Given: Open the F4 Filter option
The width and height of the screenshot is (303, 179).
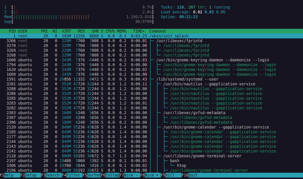Looking at the screenshot, I should coord(72,175).
